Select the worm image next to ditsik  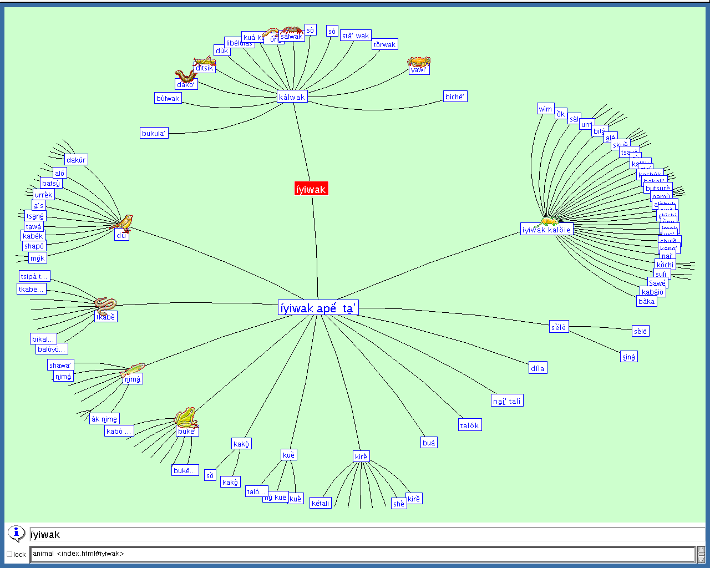(x=204, y=60)
